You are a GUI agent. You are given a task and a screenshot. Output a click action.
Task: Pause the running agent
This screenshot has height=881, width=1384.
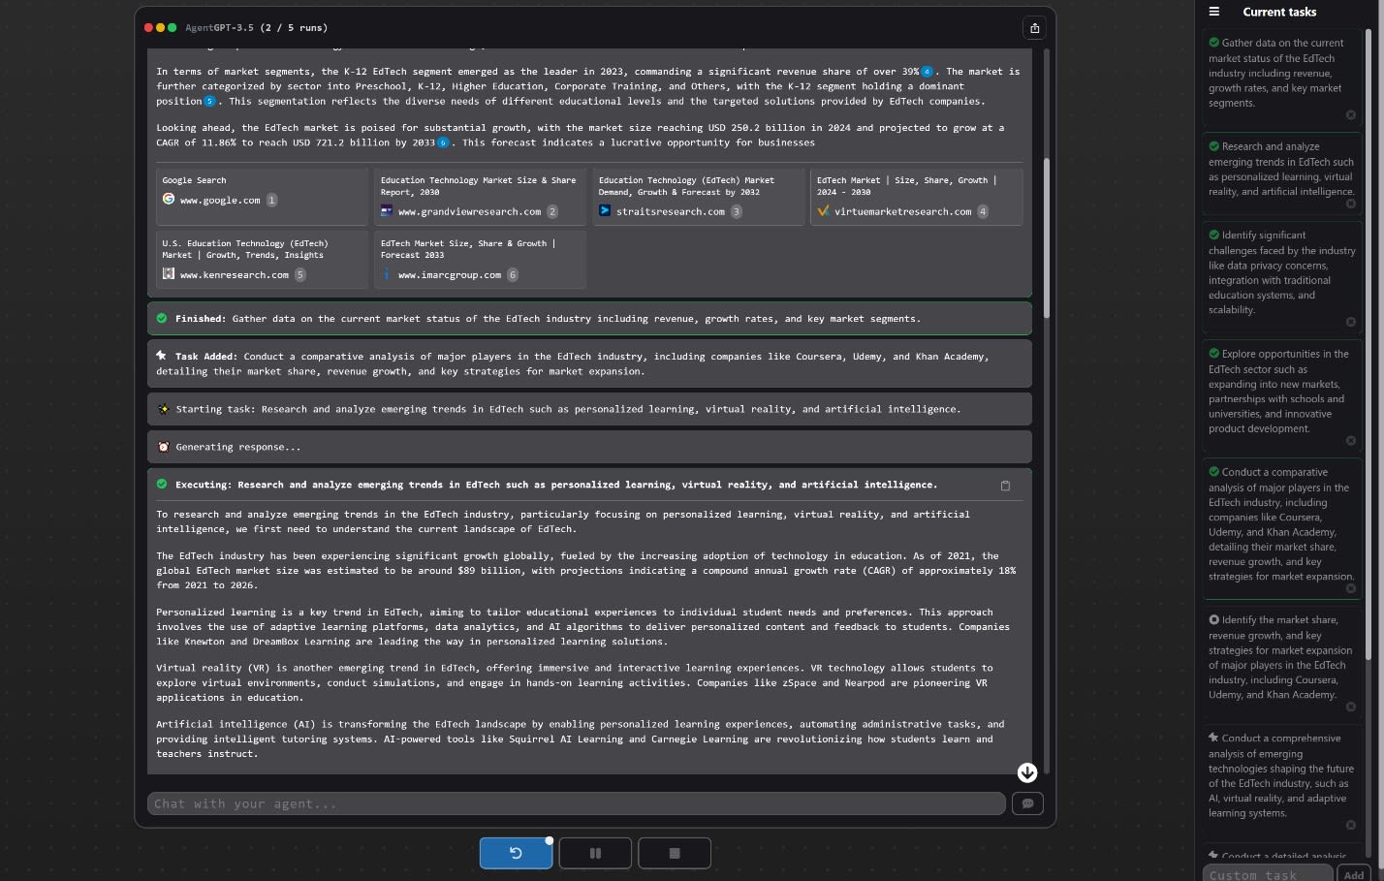pyautogui.click(x=595, y=853)
